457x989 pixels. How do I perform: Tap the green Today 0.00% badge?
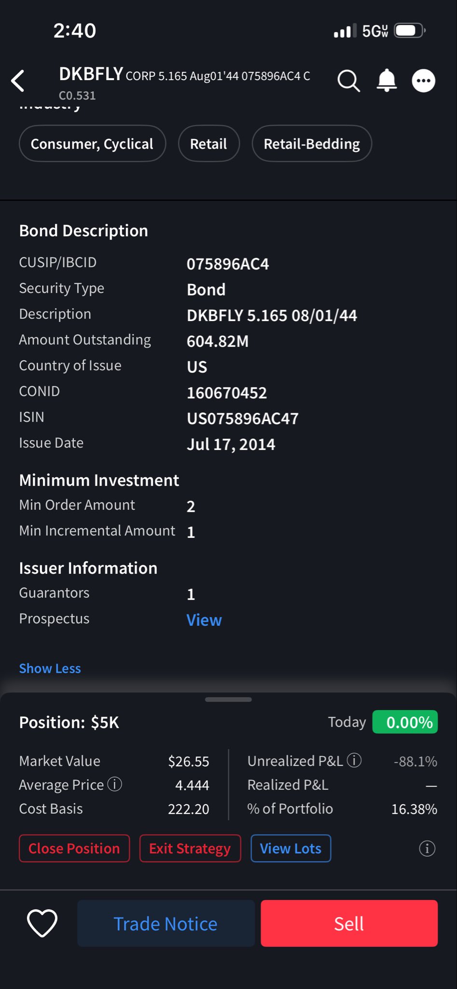[405, 722]
